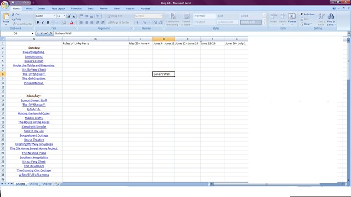Expand the General number format dropdown
Viewport: 351px width, 197px height.
coord(161,16)
